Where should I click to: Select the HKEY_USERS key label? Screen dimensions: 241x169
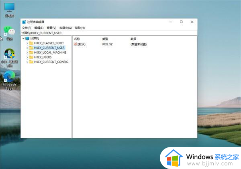pos(43,57)
